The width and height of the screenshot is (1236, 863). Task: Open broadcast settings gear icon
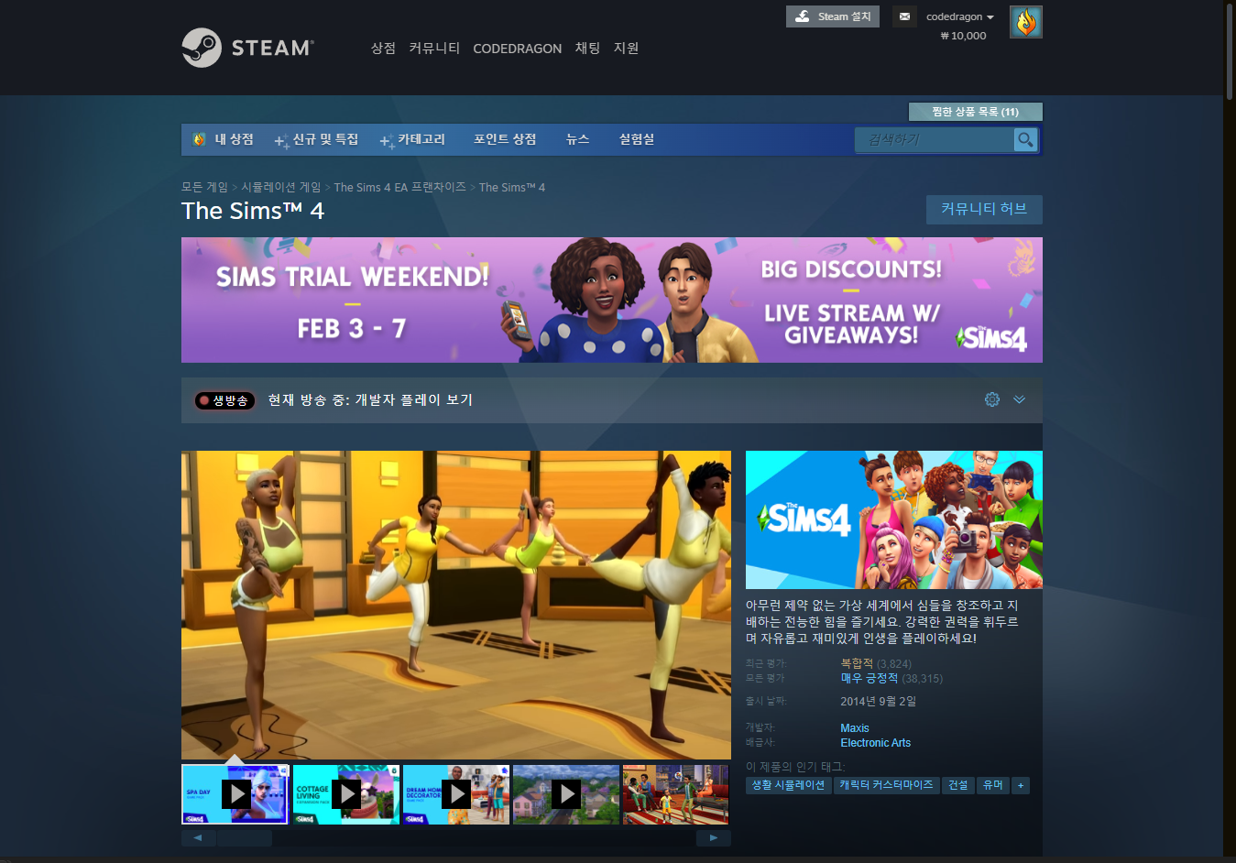[991, 399]
